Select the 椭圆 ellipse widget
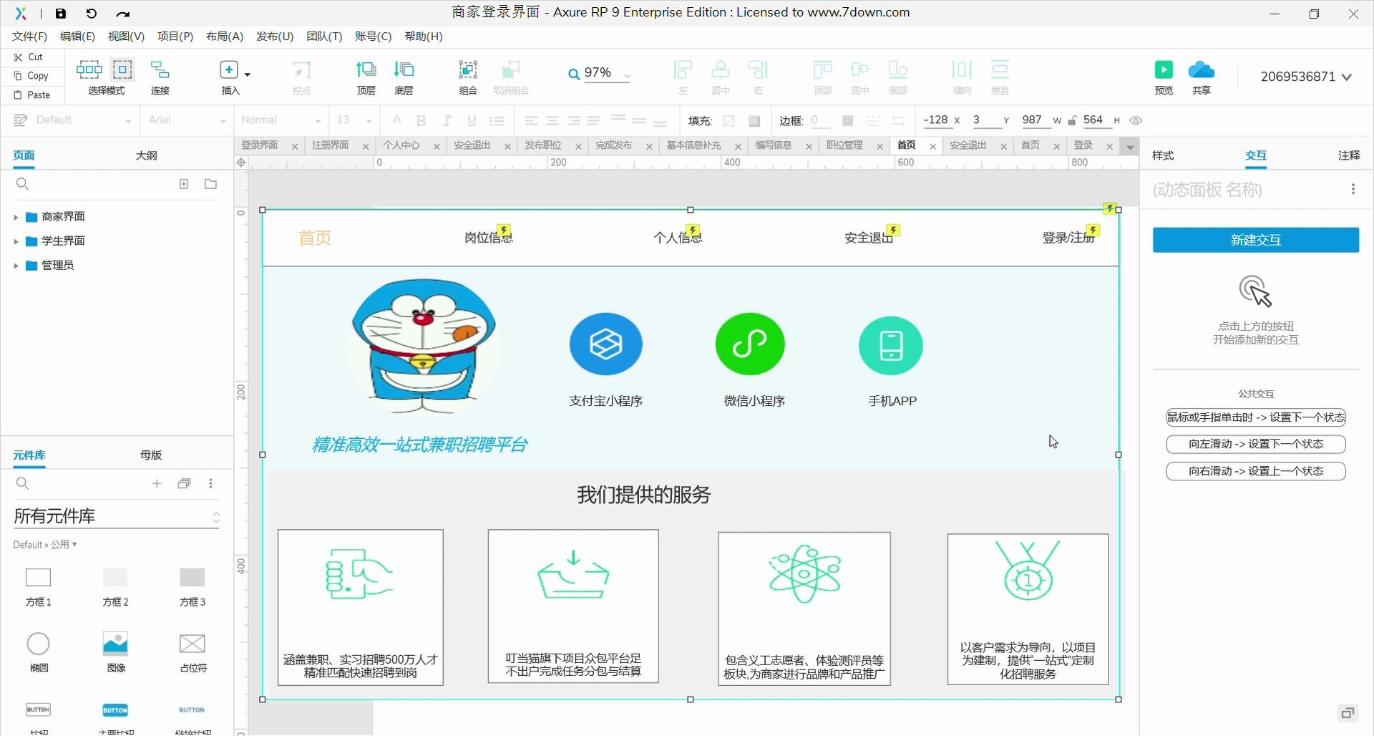1374x736 pixels. 39,652
